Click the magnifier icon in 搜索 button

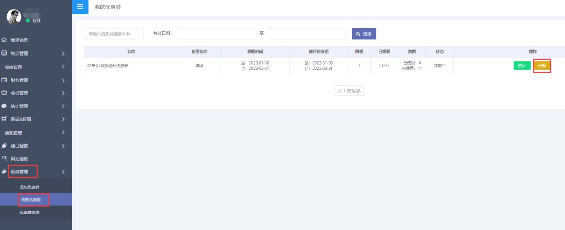pos(358,34)
